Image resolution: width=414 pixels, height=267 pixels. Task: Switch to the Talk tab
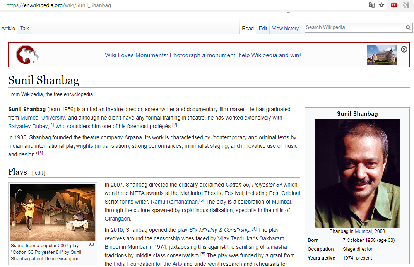tap(24, 28)
